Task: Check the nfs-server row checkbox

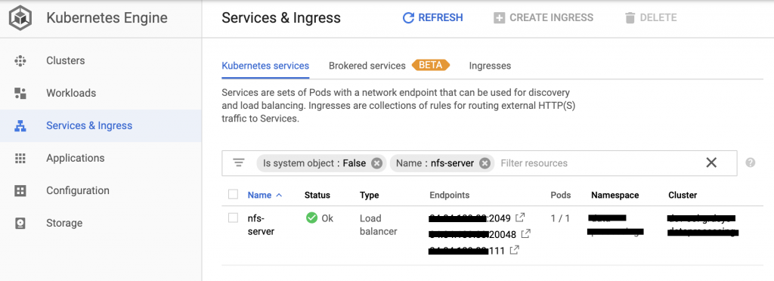Action: coord(233,218)
